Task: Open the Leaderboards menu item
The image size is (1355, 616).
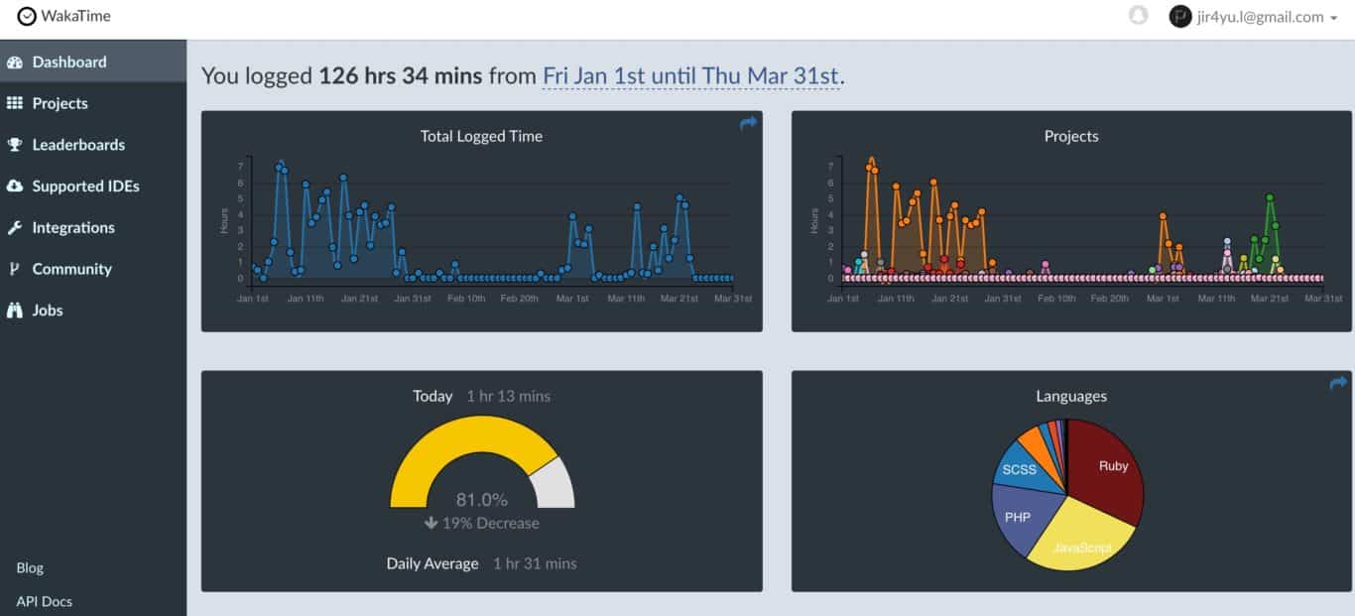Action: pos(93,145)
